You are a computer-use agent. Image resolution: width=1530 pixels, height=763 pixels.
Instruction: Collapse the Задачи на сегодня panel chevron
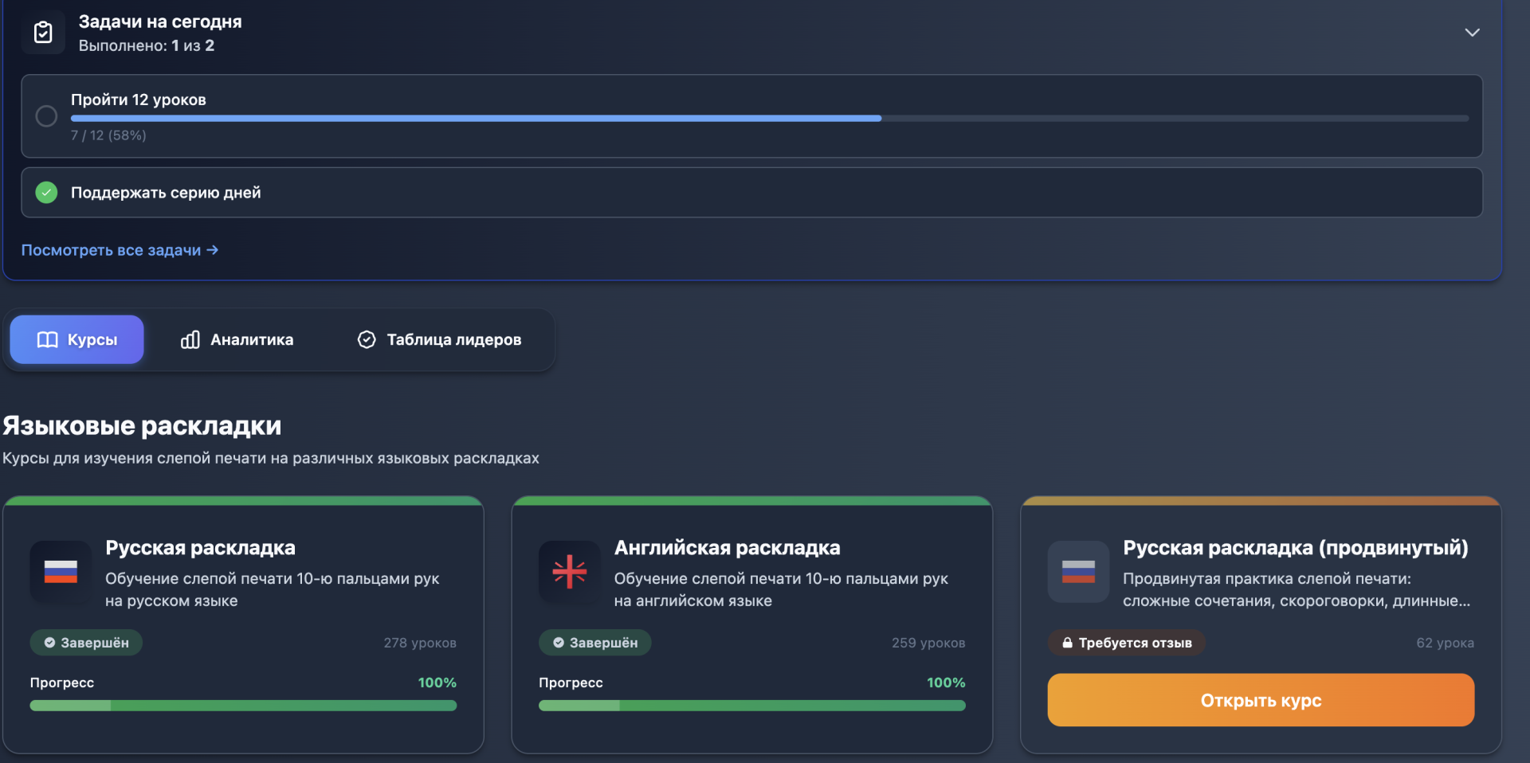click(1472, 33)
